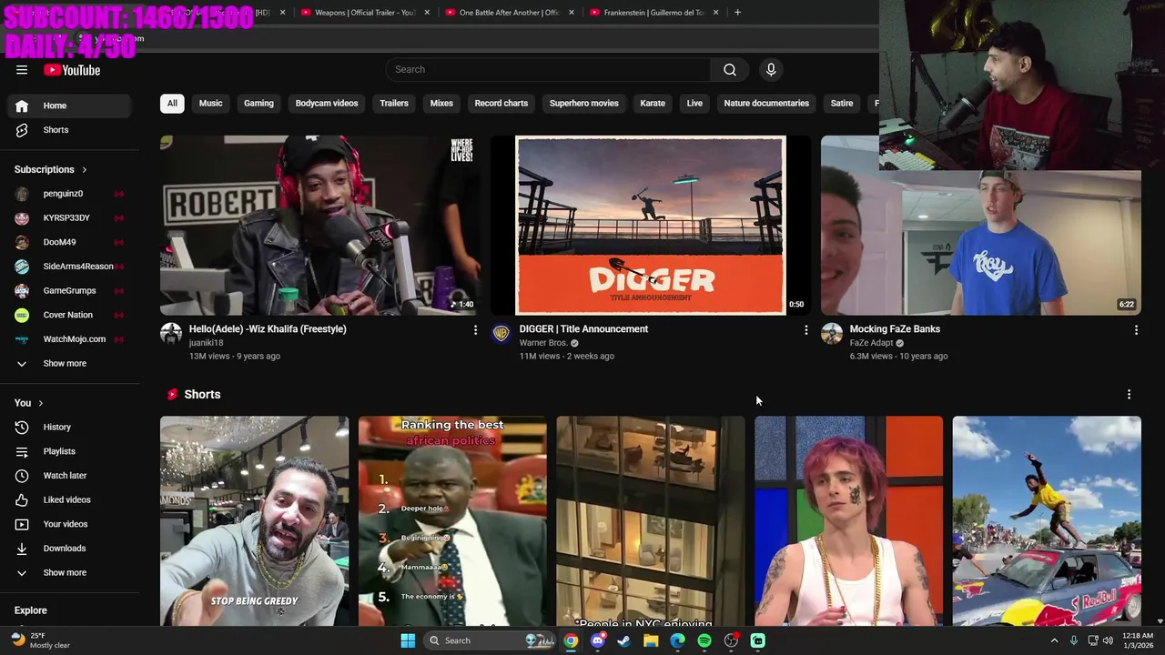Viewport: 1165px width, 655px height.
Task: Open Your videos in the sidebar
Action: pos(69,524)
